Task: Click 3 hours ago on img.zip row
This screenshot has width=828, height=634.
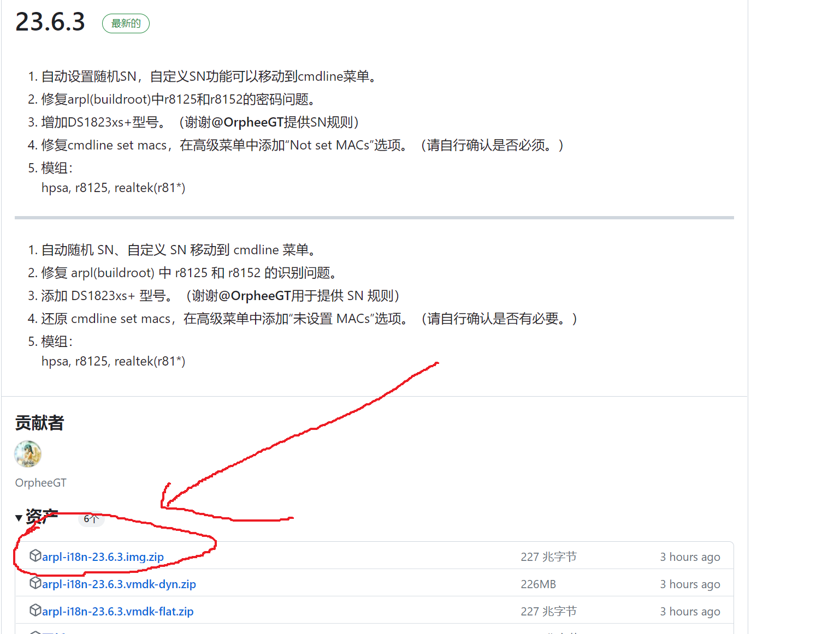Action: click(690, 557)
